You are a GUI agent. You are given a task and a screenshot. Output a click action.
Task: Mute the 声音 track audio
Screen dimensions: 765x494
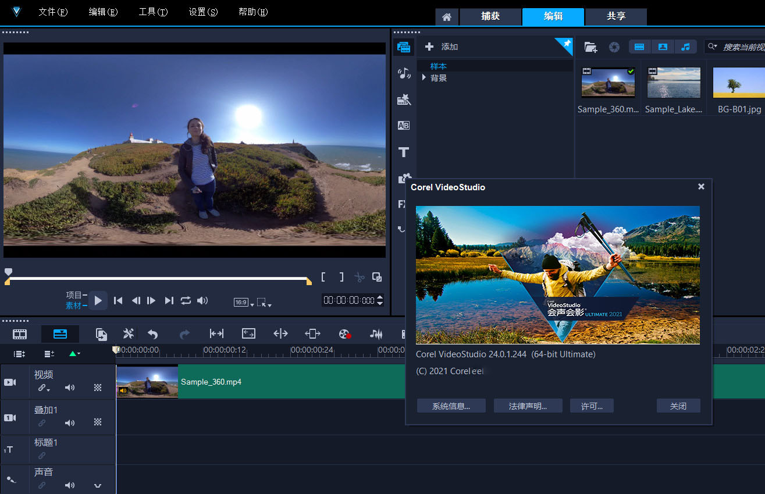pyautogui.click(x=70, y=485)
